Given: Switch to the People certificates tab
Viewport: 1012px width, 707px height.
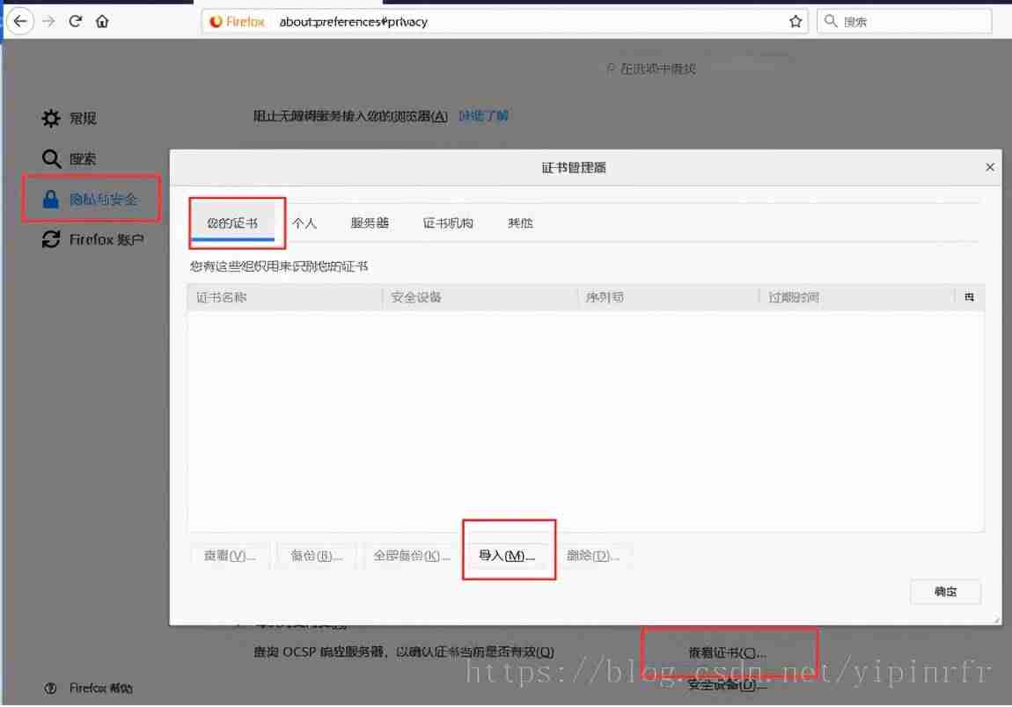Looking at the screenshot, I should tap(304, 223).
